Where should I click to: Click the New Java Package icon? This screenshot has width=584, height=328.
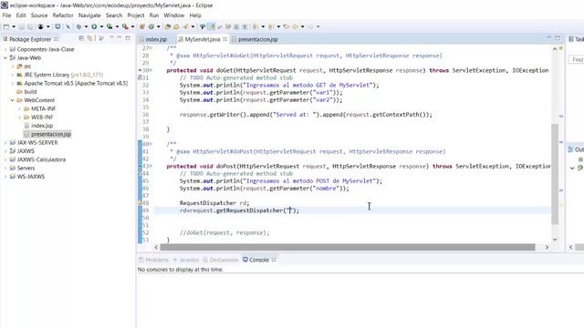142,26
